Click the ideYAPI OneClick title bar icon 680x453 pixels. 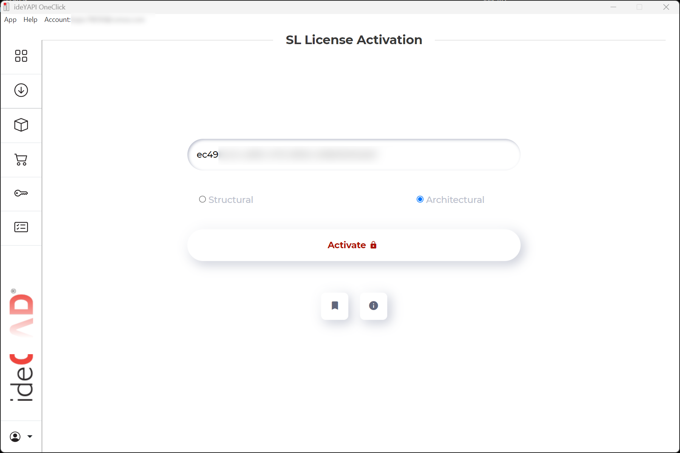click(6, 7)
